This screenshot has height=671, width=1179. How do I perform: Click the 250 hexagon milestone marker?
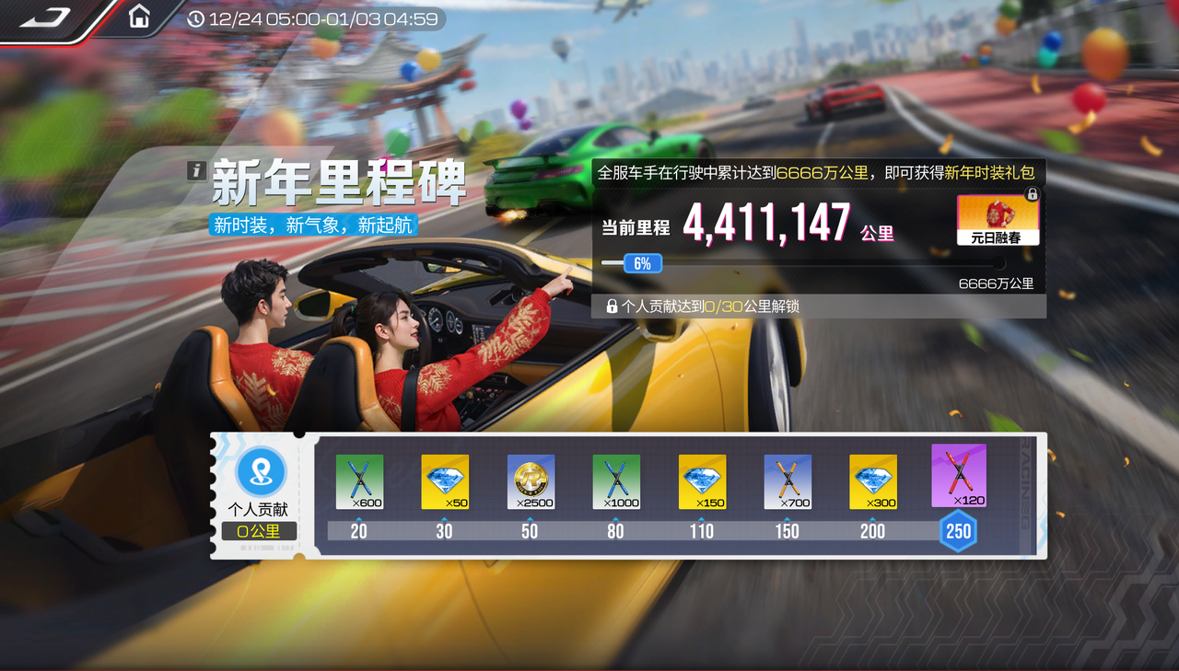[959, 531]
